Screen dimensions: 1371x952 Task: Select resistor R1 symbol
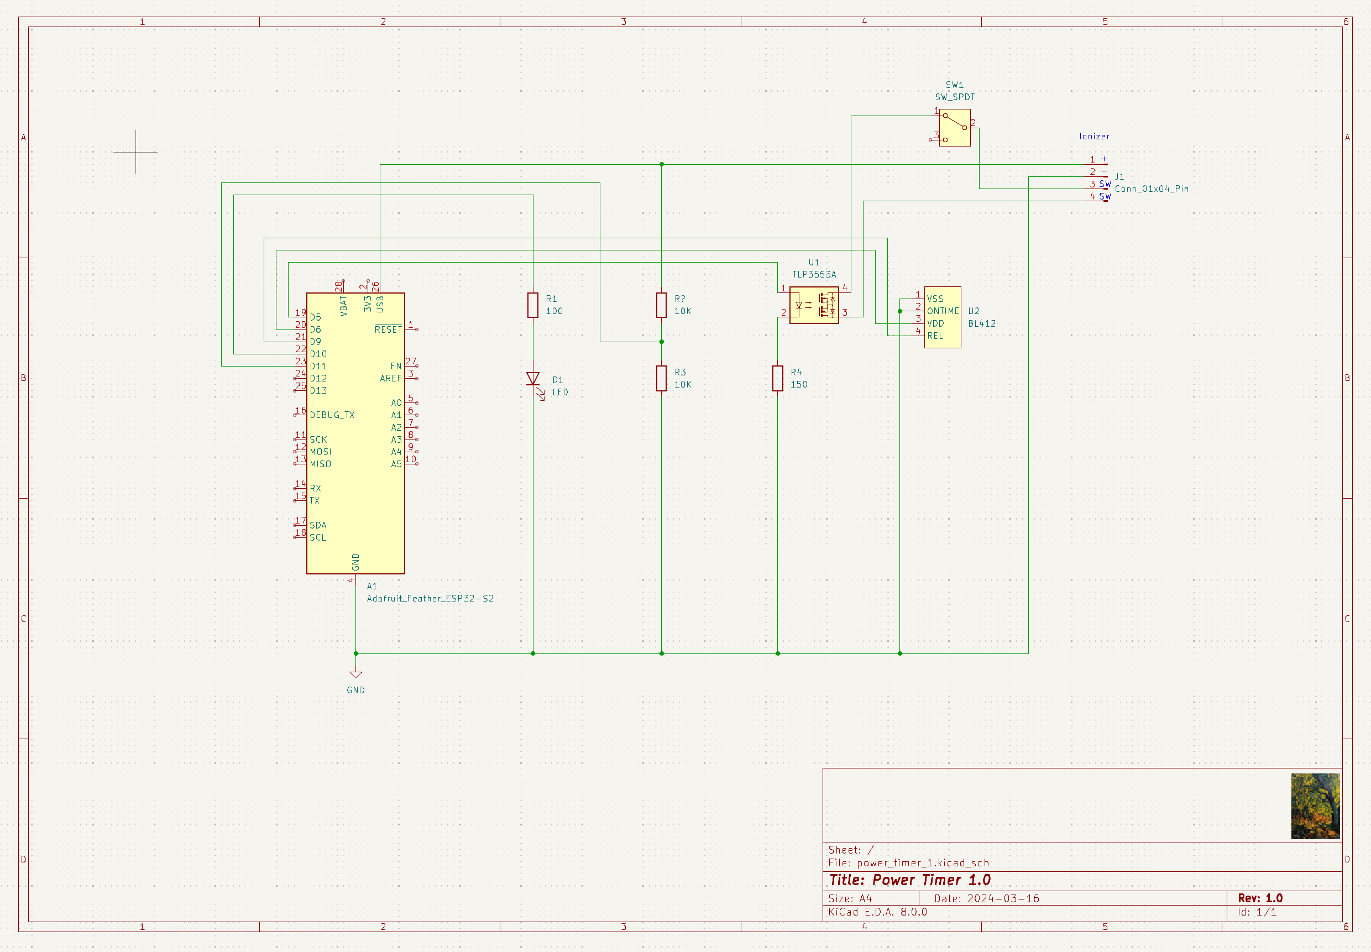click(533, 305)
